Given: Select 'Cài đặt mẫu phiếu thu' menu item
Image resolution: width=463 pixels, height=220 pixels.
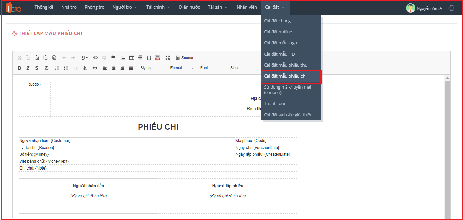Looking at the screenshot, I should point(286,65).
